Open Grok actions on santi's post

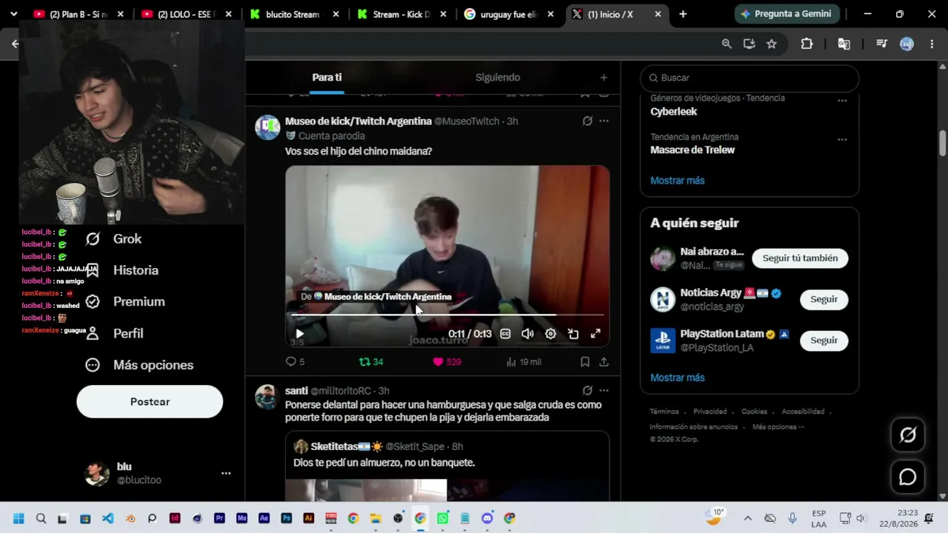[x=587, y=390]
